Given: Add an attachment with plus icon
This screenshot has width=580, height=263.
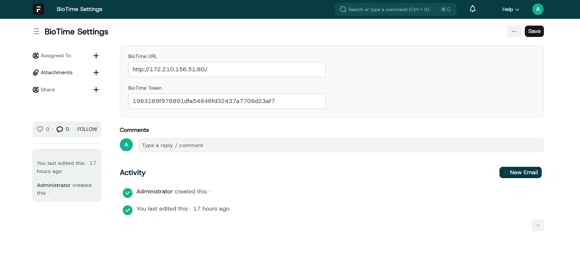Looking at the screenshot, I should tap(96, 73).
